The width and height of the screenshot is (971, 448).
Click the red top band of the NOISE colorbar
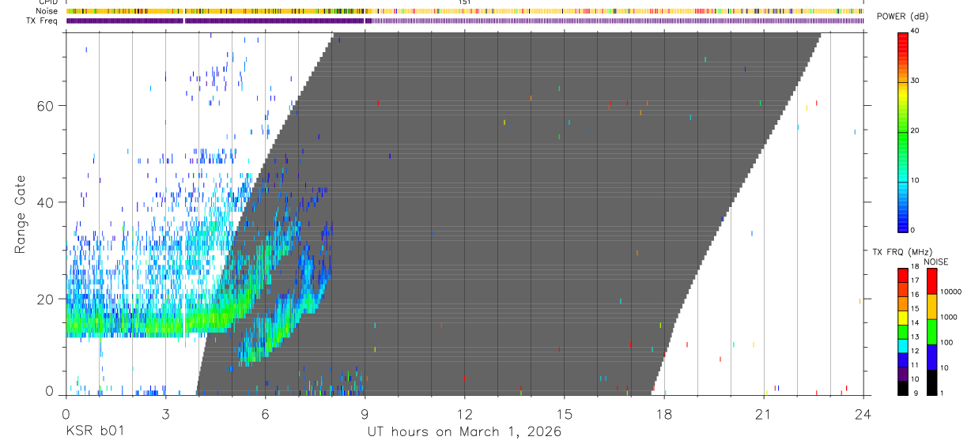(931, 281)
